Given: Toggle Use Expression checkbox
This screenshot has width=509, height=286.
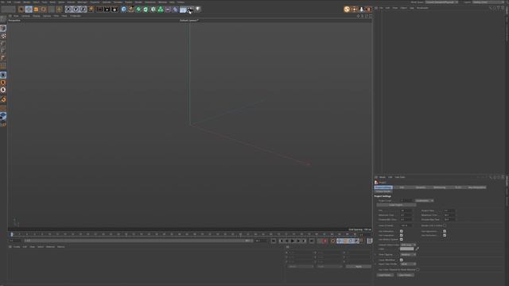Looking at the screenshot, I should (x=401, y=235).
